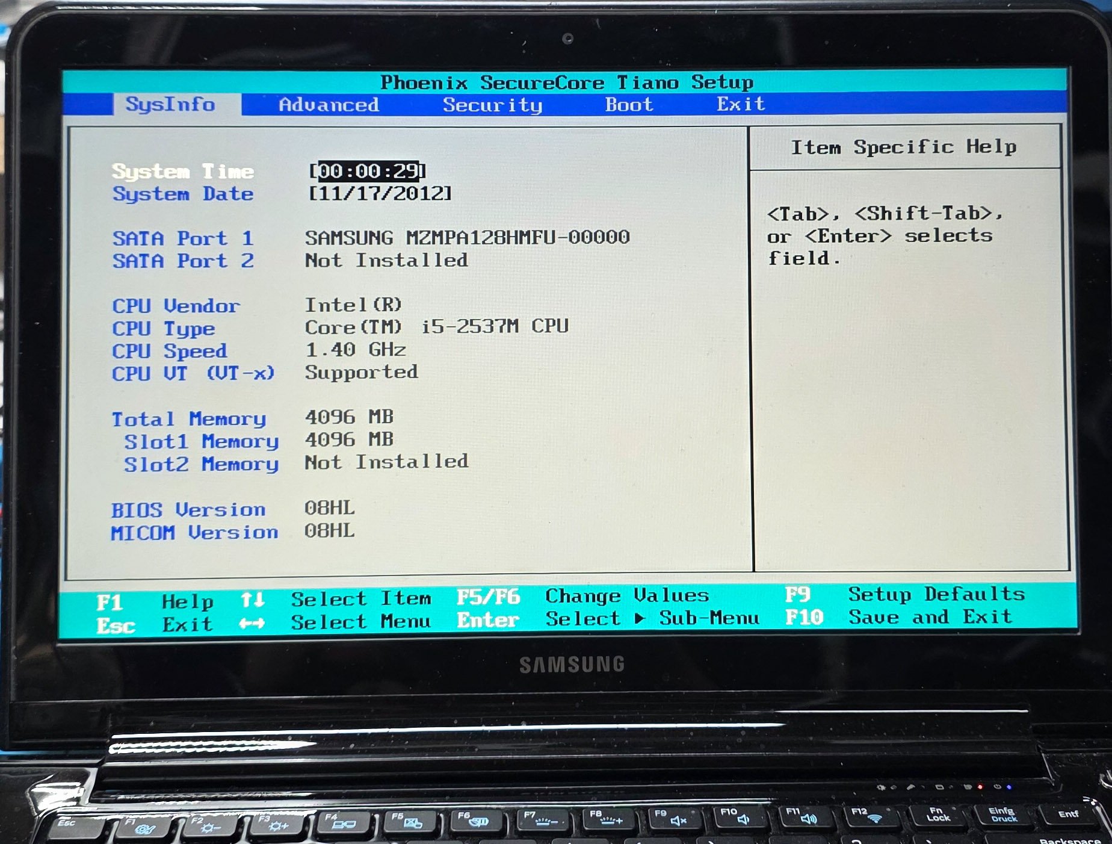1112x844 pixels.
Task: Click the SAMSUNG MZMPA128HMFU-00000 drive name
Action: tap(467, 237)
